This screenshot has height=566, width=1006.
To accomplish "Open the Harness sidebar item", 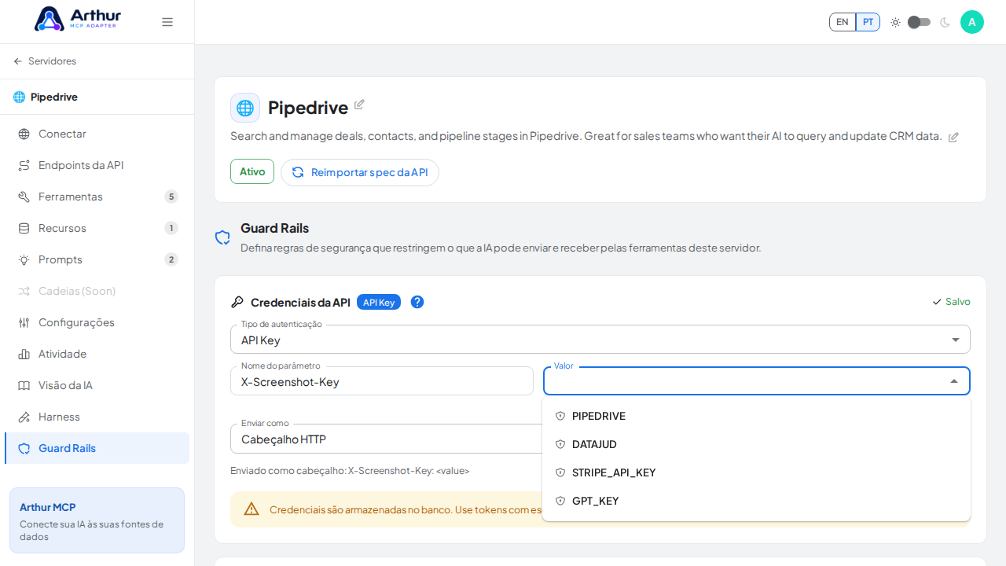I will [x=97, y=417].
